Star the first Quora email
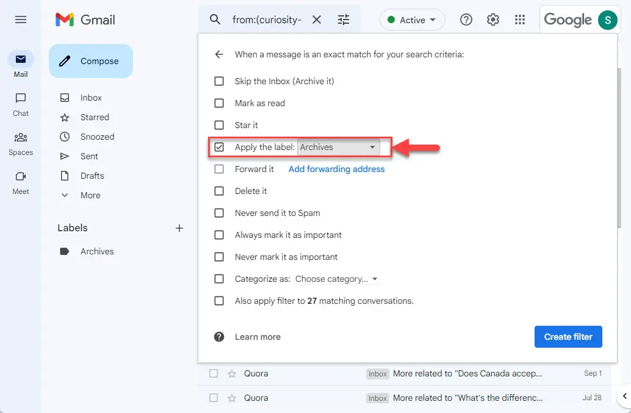Screen dimensions: 631x413 click(232, 374)
